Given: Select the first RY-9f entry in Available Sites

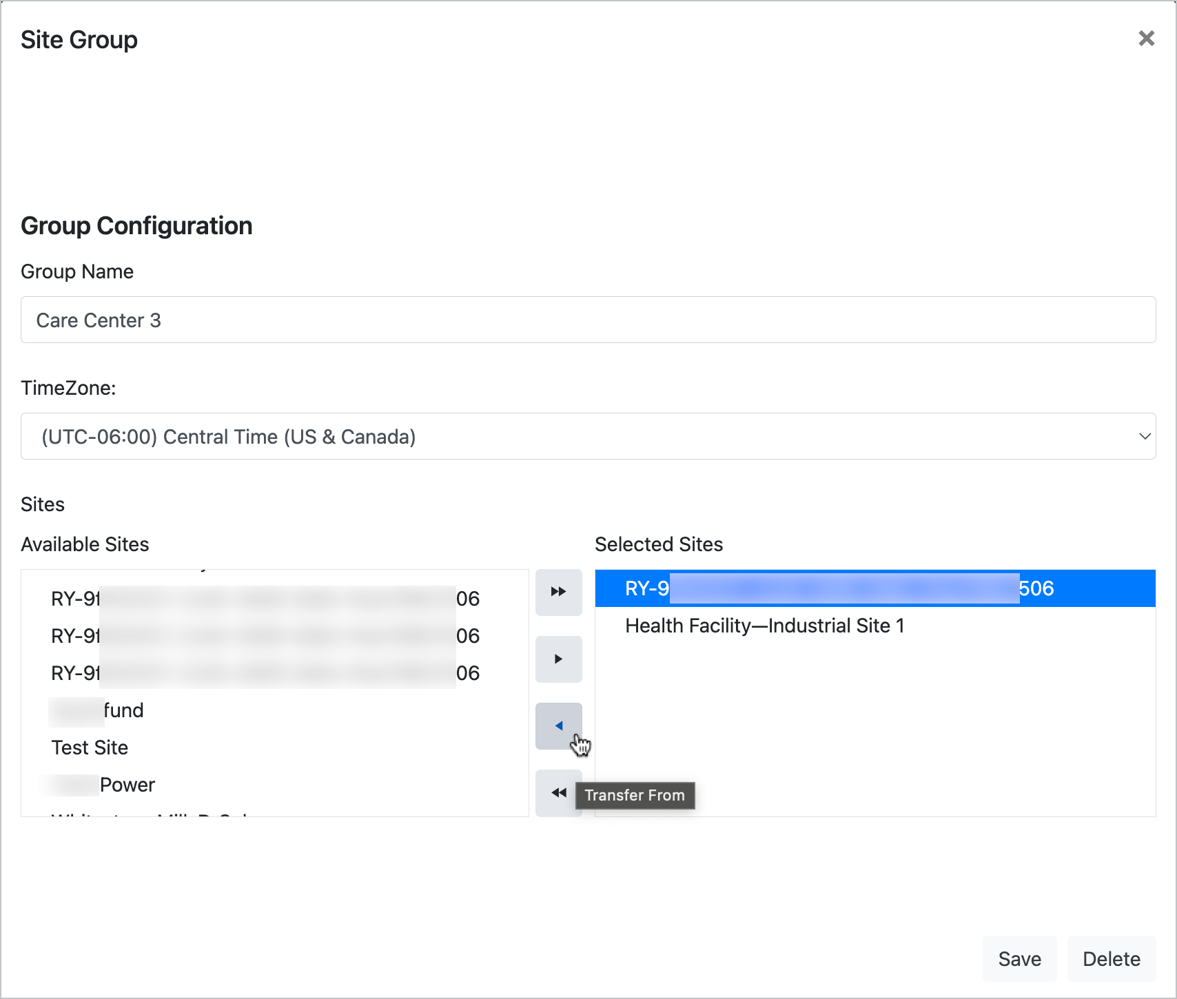Looking at the screenshot, I should tap(265, 599).
